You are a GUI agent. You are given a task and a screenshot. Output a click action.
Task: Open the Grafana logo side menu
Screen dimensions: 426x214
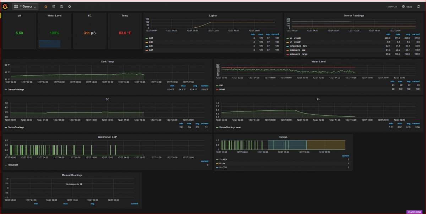5,6
